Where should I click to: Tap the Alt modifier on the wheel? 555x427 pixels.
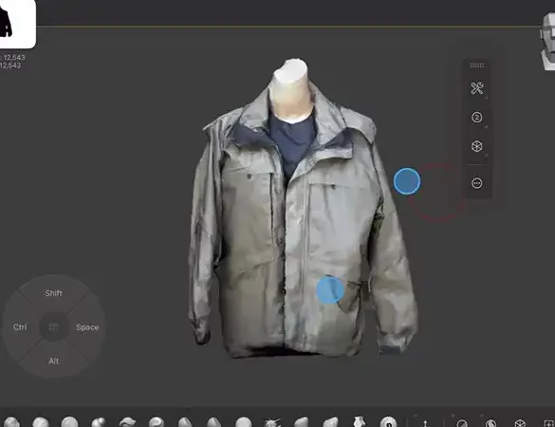tap(53, 361)
